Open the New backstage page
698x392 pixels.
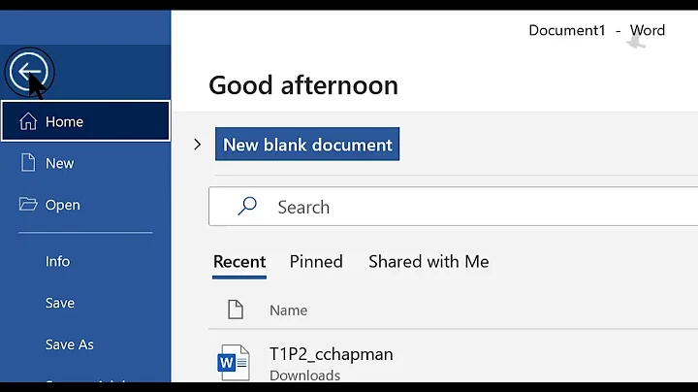[x=85, y=163]
